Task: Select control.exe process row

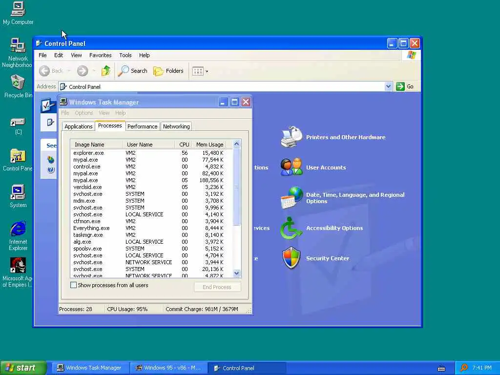Action: click(x=151, y=167)
